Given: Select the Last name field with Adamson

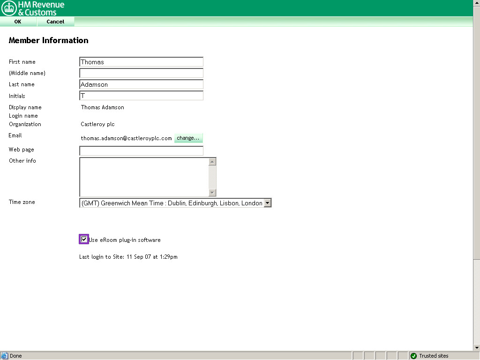Looking at the screenshot, I should click(x=141, y=84).
